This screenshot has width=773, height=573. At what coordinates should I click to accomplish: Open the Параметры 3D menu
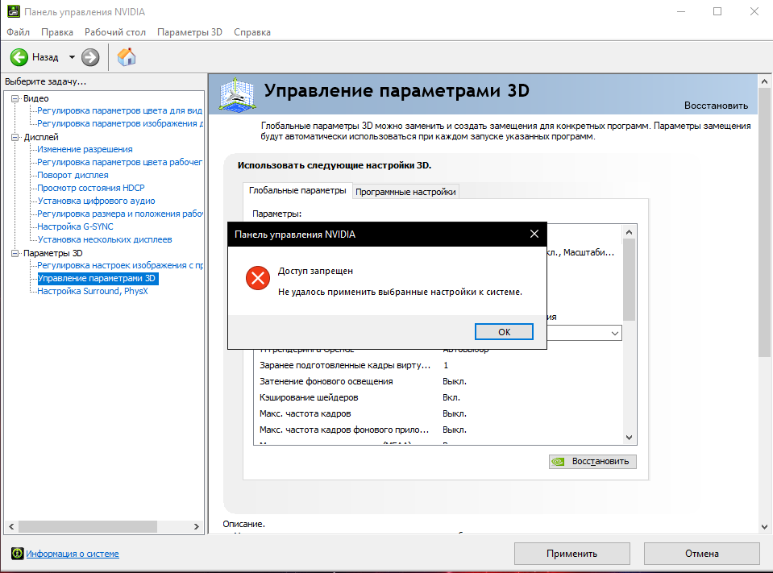tap(189, 32)
